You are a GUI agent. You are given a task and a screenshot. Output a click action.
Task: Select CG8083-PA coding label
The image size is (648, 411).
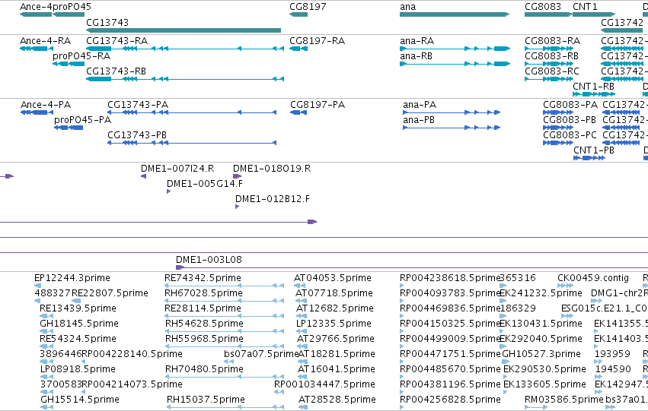pyautogui.click(x=570, y=105)
